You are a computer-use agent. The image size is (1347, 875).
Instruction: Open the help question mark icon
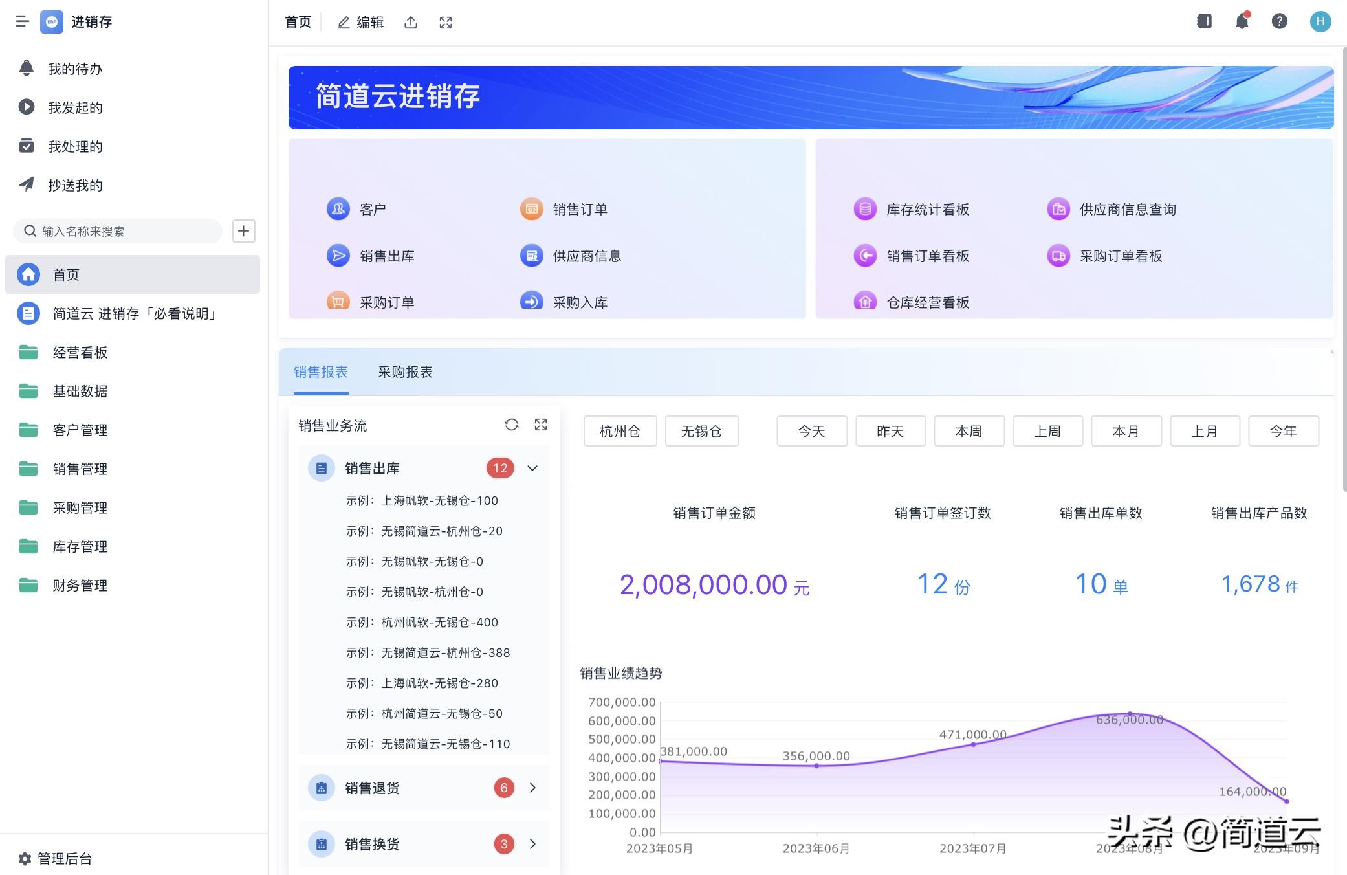point(1279,21)
